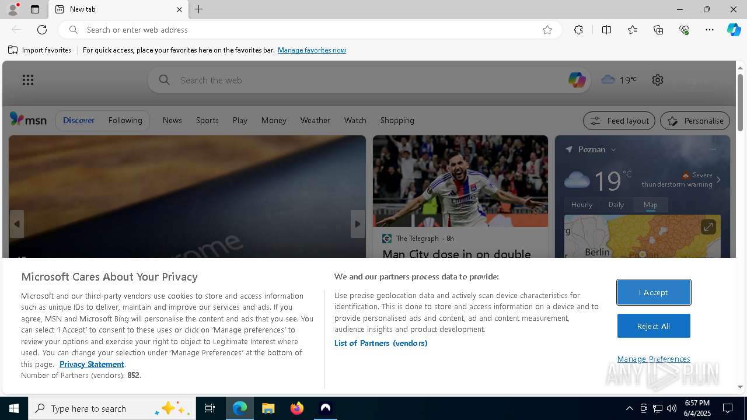Refresh the current page
The image size is (747, 420).
pyautogui.click(x=42, y=30)
